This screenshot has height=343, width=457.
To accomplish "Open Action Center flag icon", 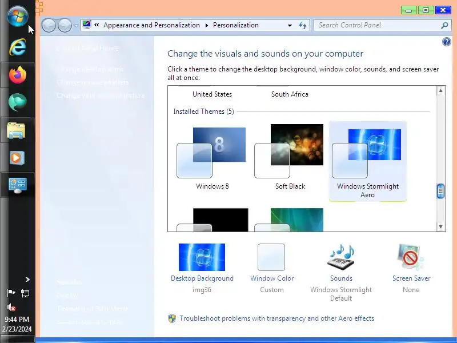I will (11, 293).
